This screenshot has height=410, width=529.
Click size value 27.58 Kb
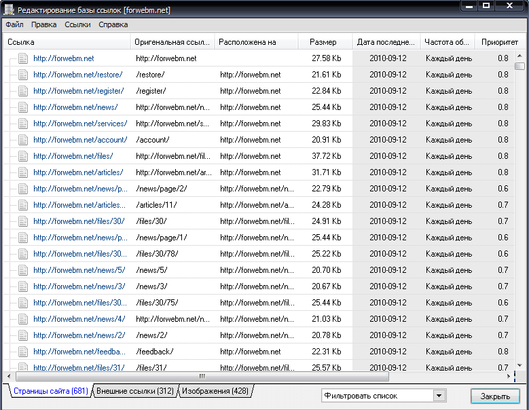coord(327,58)
